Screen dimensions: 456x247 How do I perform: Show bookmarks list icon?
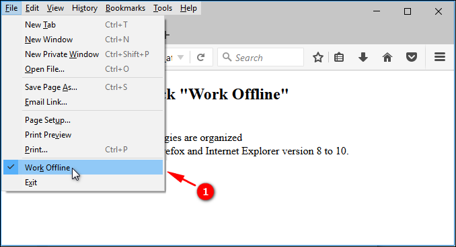click(339, 57)
